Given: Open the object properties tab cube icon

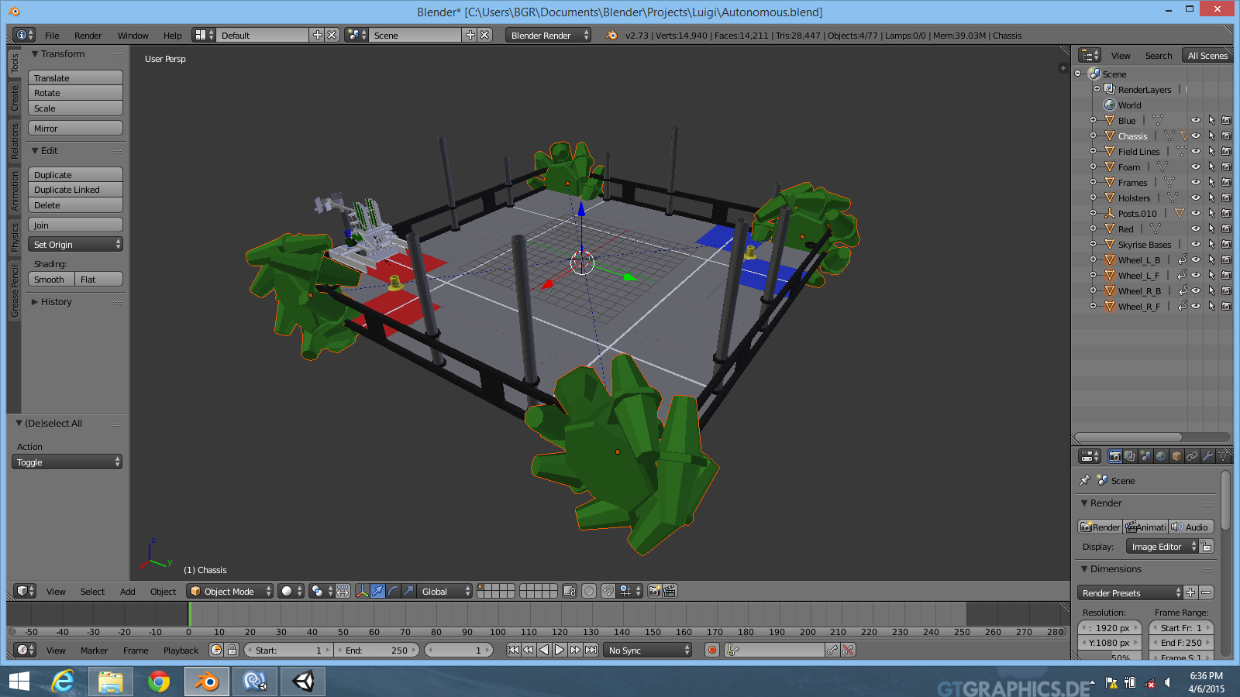Looking at the screenshot, I should click(x=1176, y=456).
